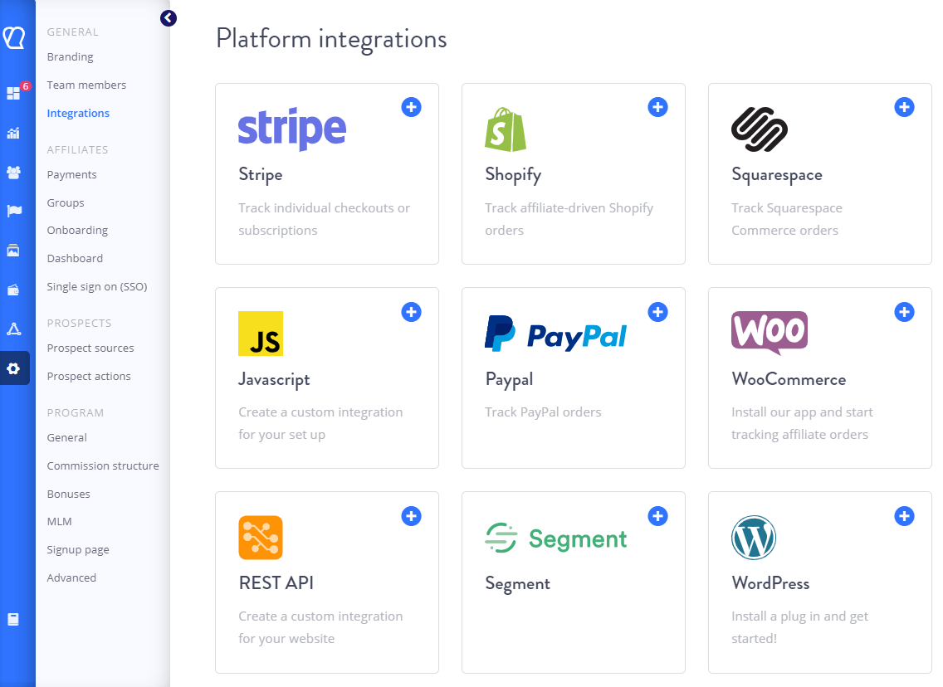Viewport: 943px width, 687px height.
Task: Click the Shopify bag logo
Action: click(x=506, y=129)
